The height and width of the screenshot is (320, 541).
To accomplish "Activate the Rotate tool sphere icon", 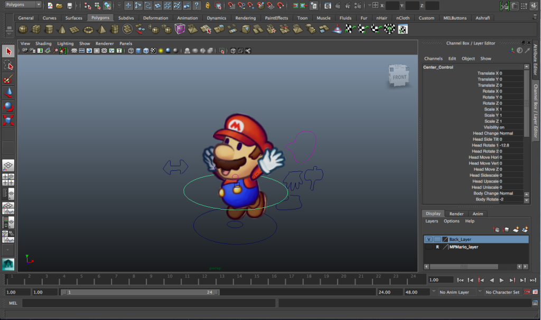I will [8, 106].
